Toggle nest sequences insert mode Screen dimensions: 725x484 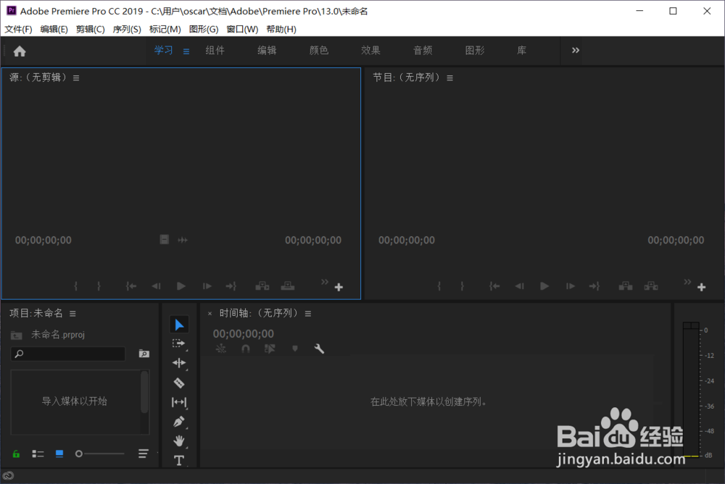[221, 349]
